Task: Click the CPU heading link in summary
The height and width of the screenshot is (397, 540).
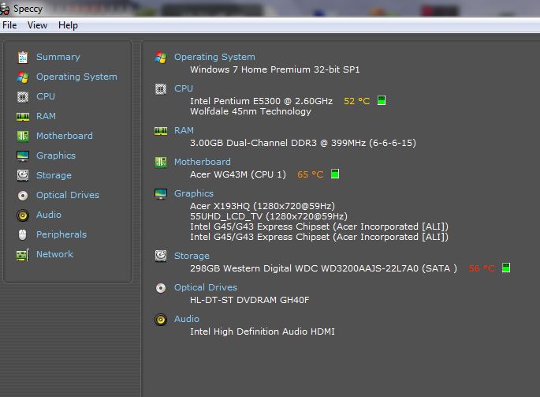Action: pos(184,88)
